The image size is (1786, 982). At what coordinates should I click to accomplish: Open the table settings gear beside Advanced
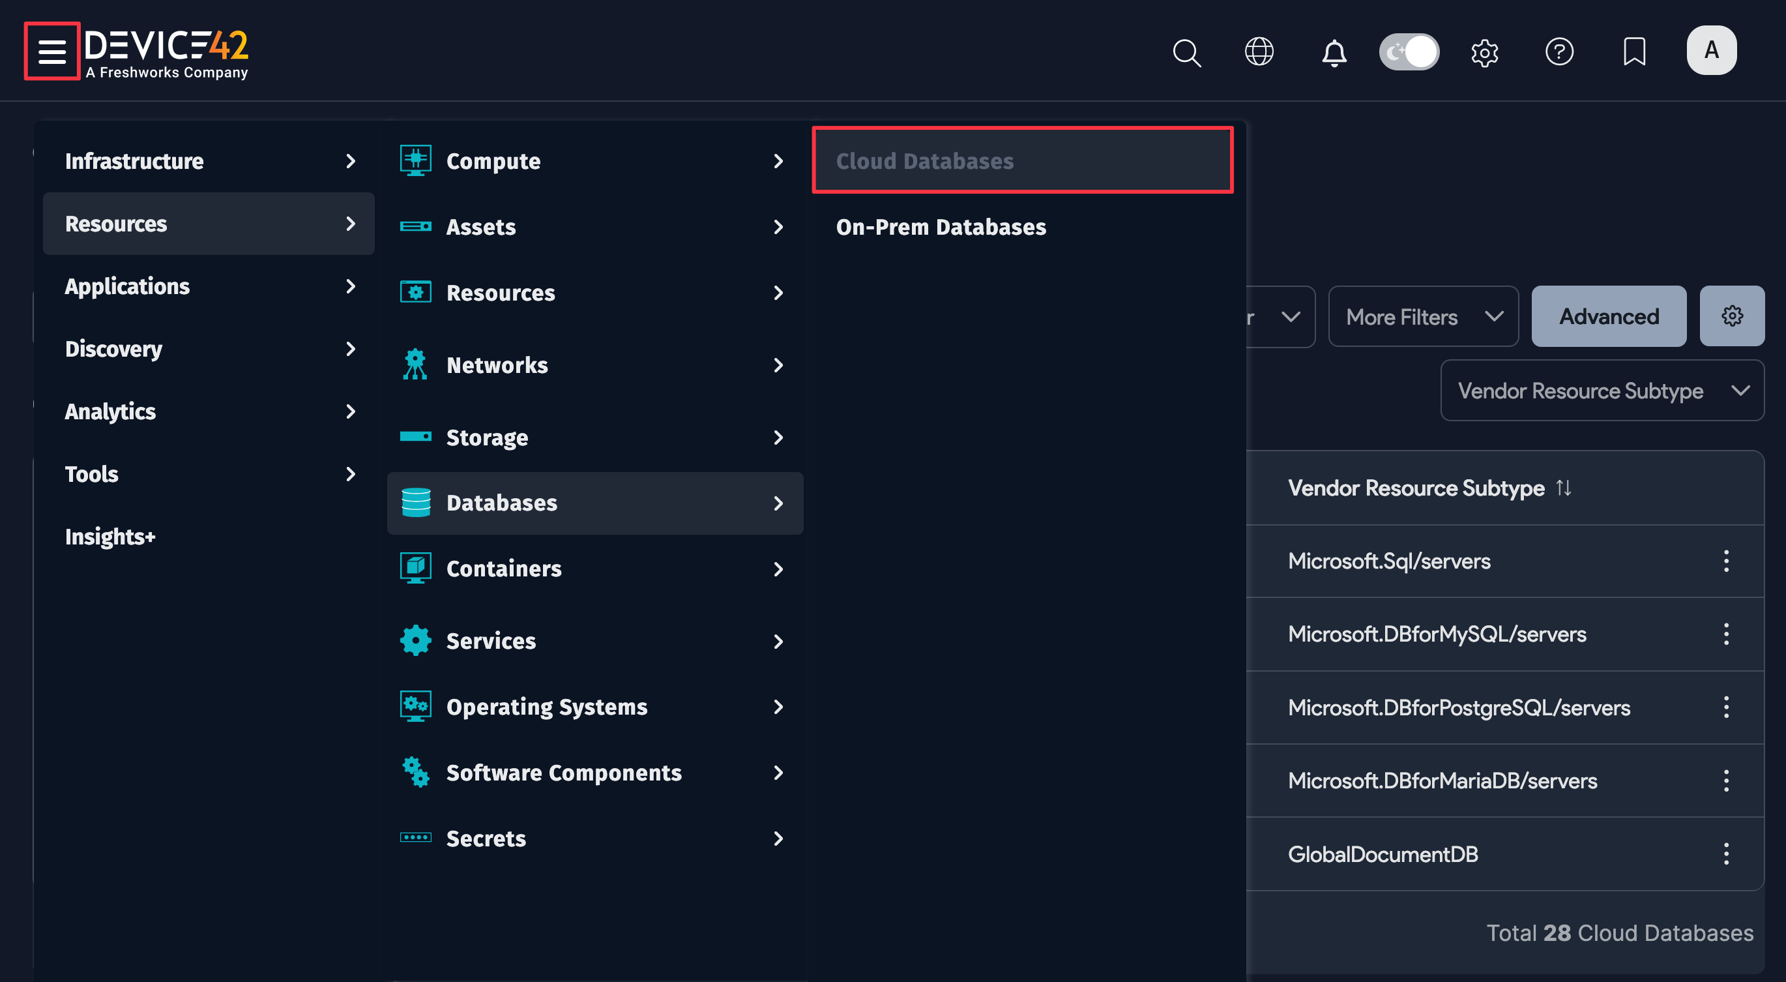[1732, 316]
